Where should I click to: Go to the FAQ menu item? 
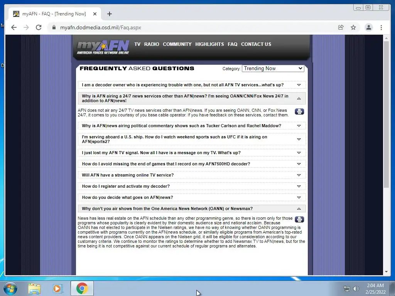pos(233,44)
